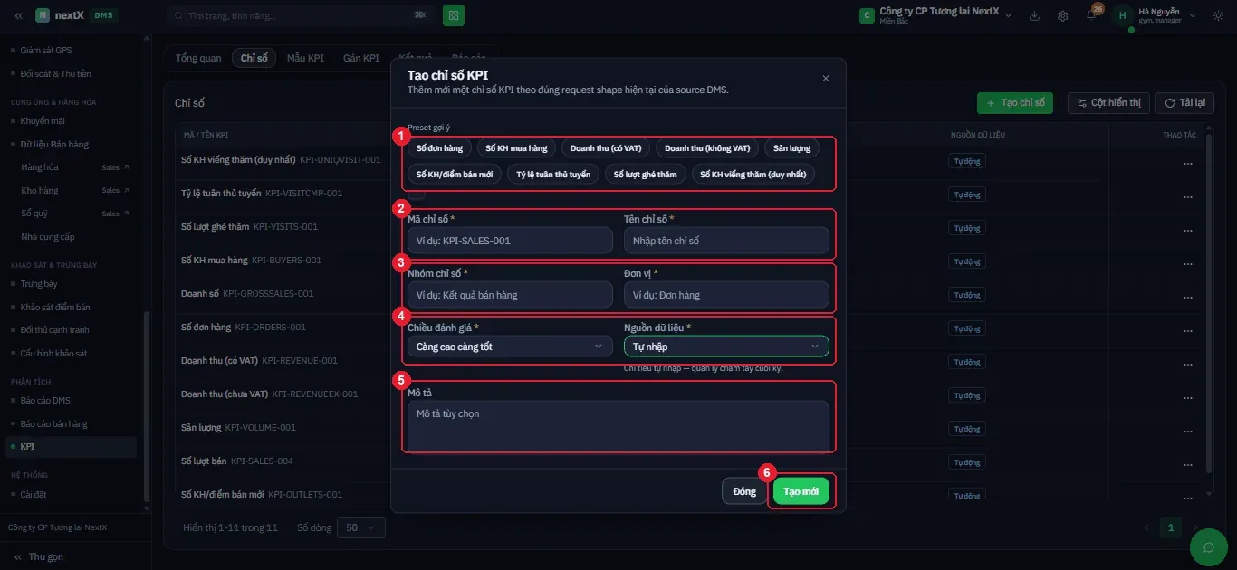The height and width of the screenshot is (570, 1237).
Task: Click the green Tạo chỉ số button
Action: click(x=1015, y=103)
